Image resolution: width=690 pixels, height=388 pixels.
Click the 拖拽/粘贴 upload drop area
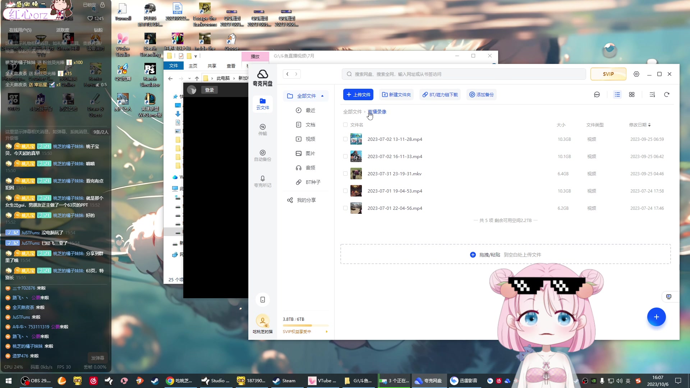505,254
